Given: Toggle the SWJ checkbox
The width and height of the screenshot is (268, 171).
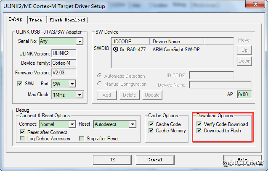Looking at the screenshot, I should click(x=20, y=83).
